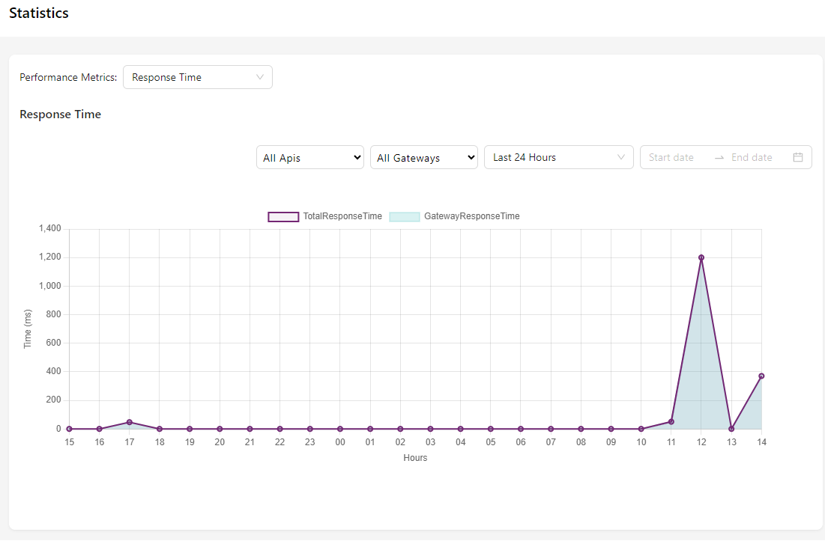
Task: Open the calendar icon in date range
Action: pyautogui.click(x=798, y=157)
